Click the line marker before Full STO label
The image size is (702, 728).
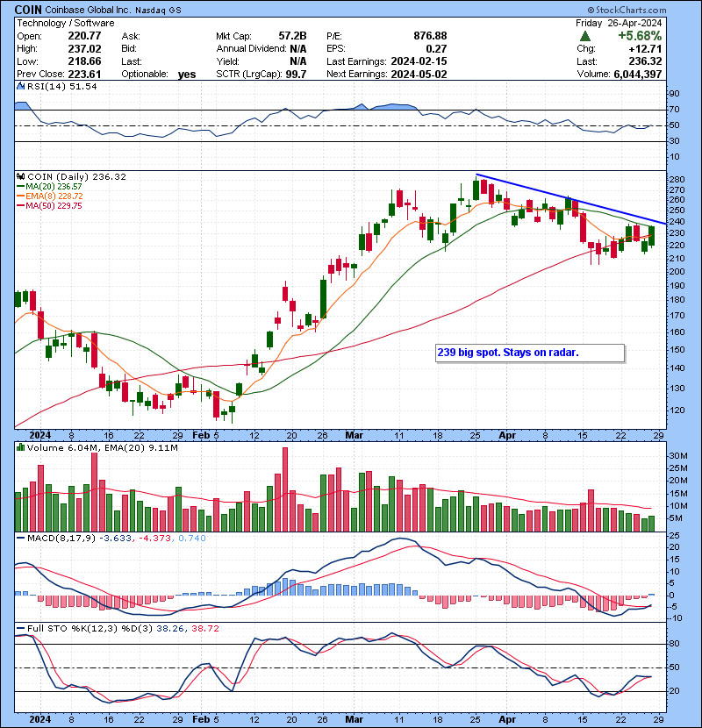(20, 628)
